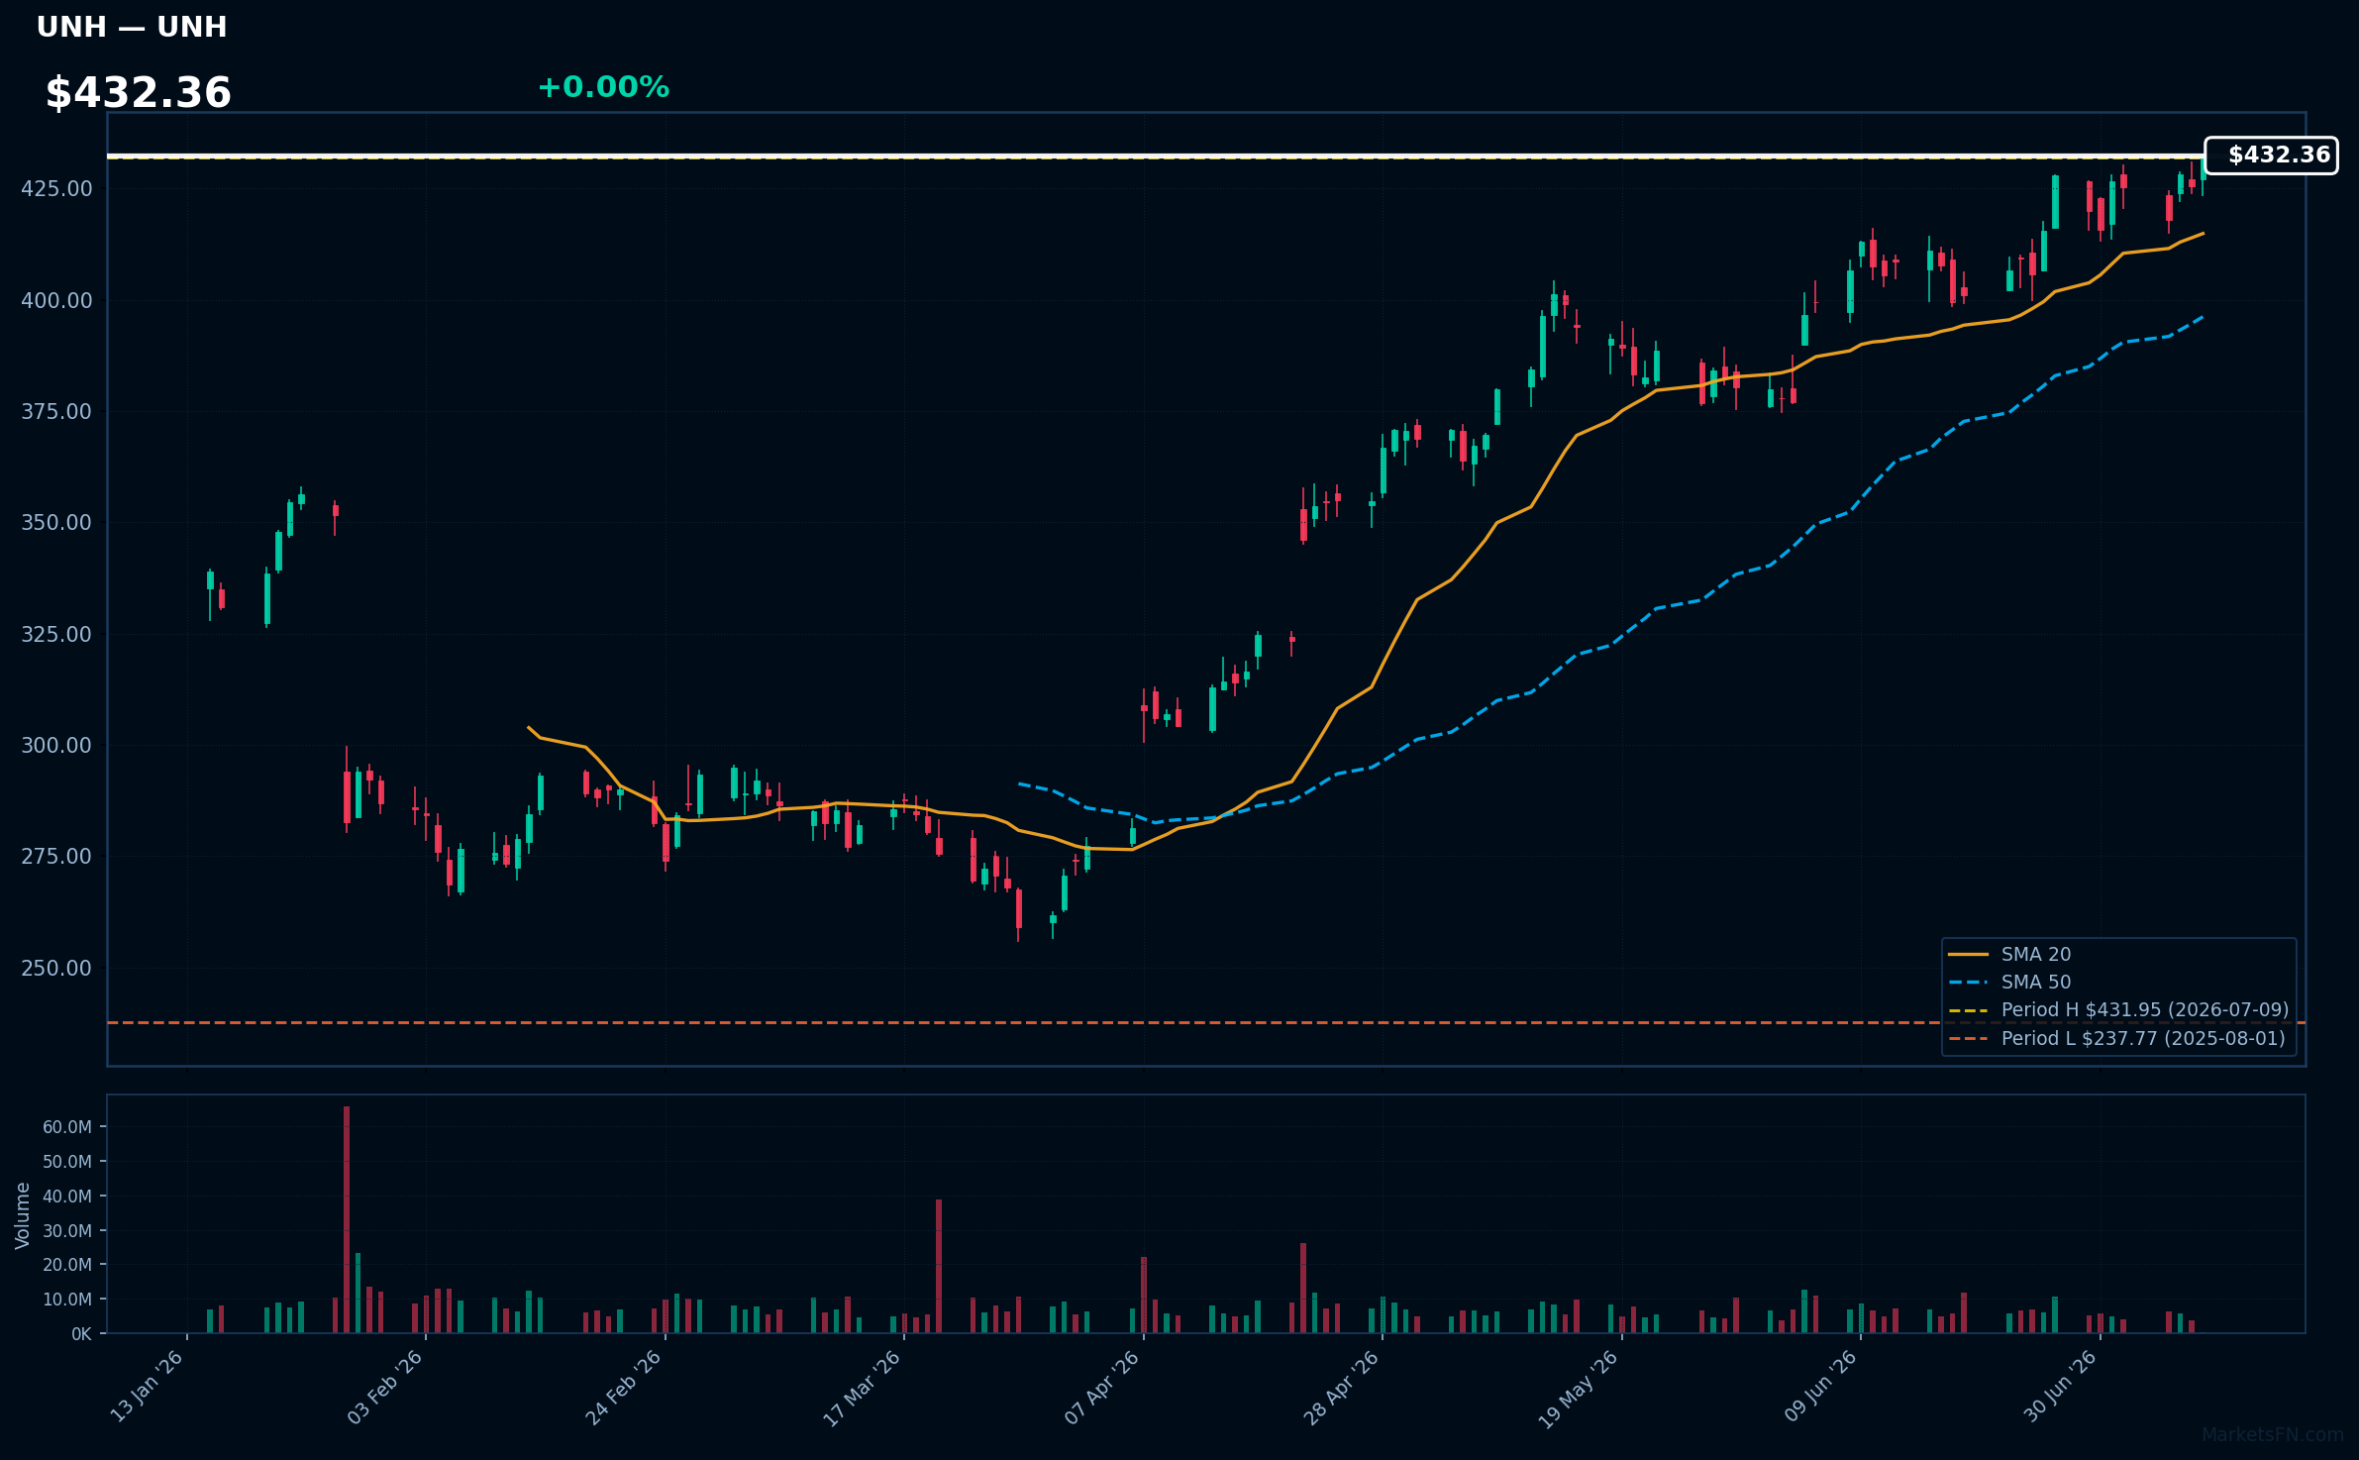Click the 20.0M volume axis label
The image size is (2359, 1460).
click(67, 1265)
